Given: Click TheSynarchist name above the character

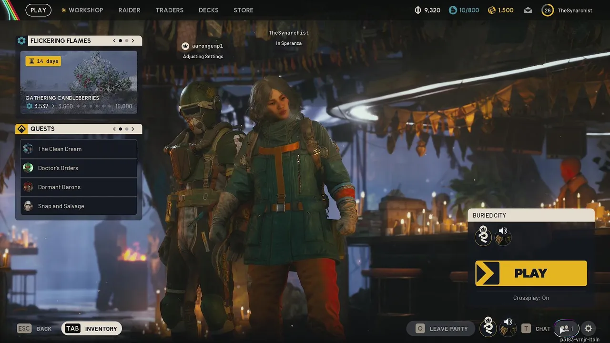Looking at the screenshot, I should [x=289, y=33].
